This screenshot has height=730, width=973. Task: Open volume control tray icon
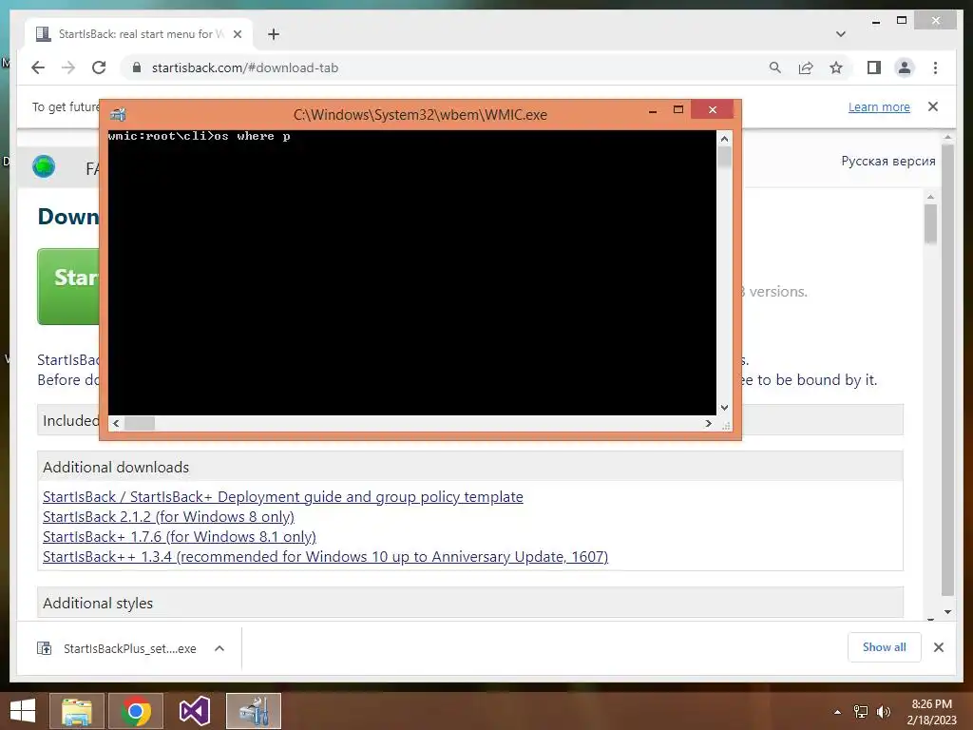883,712
